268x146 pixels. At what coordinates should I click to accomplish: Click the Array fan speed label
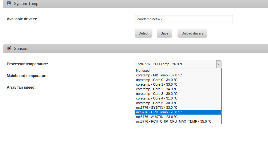[21, 87]
